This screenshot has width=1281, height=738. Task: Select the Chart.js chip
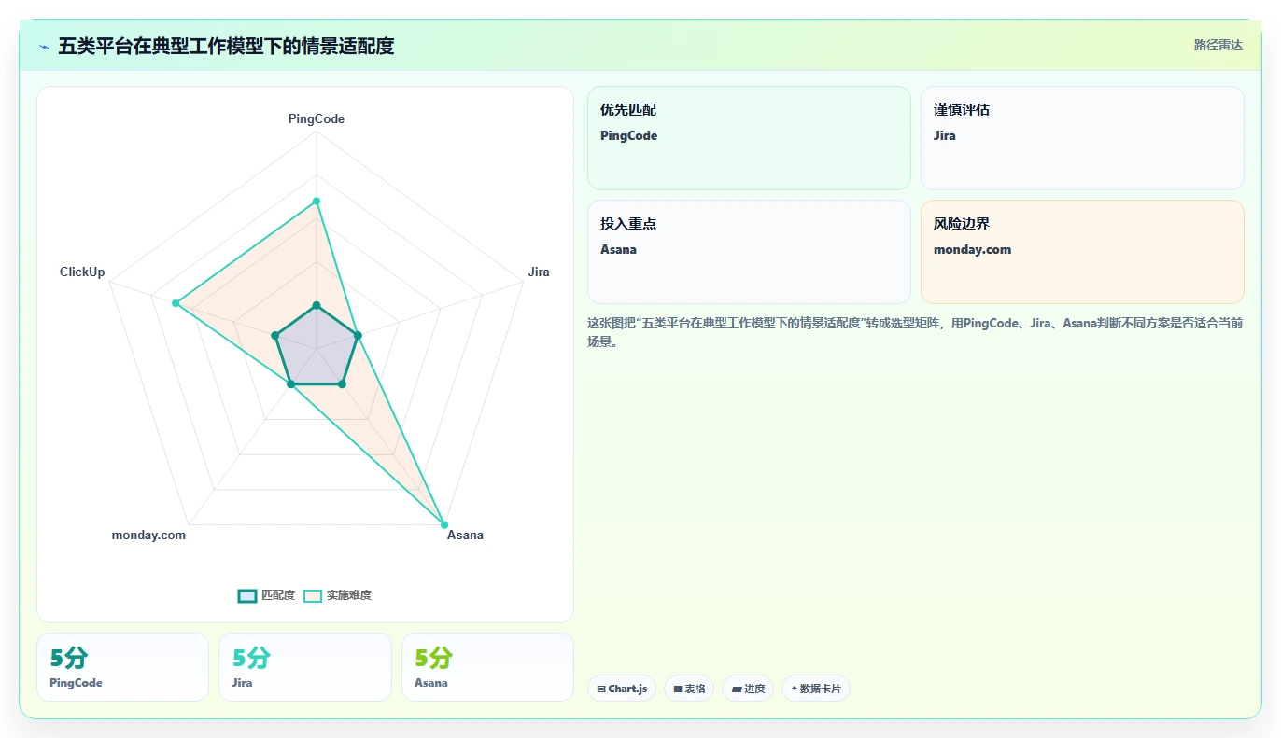point(622,689)
